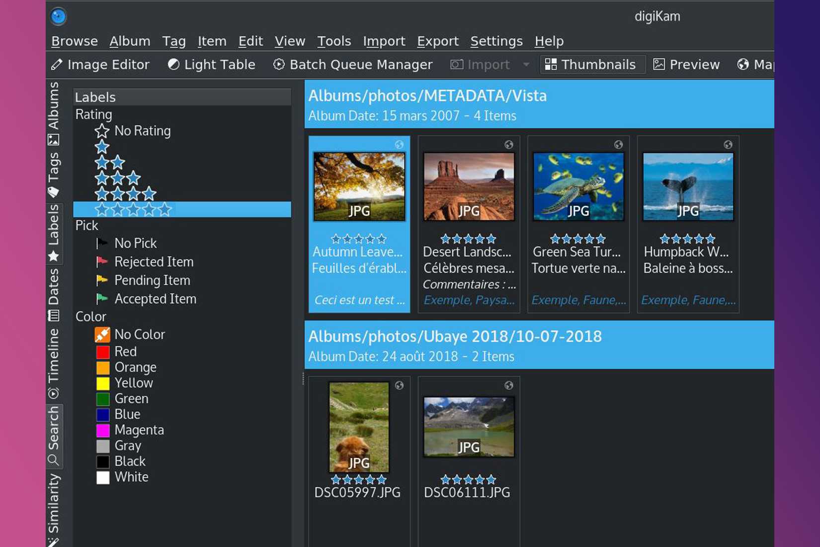Pick the Magenta color swatch
The height and width of the screenshot is (547, 820).
click(103, 430)
